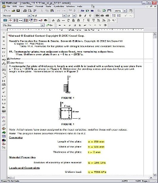Open the My Site resources dropdown
The width and height of the screenshot is (158, 183).
pos(42,25)
